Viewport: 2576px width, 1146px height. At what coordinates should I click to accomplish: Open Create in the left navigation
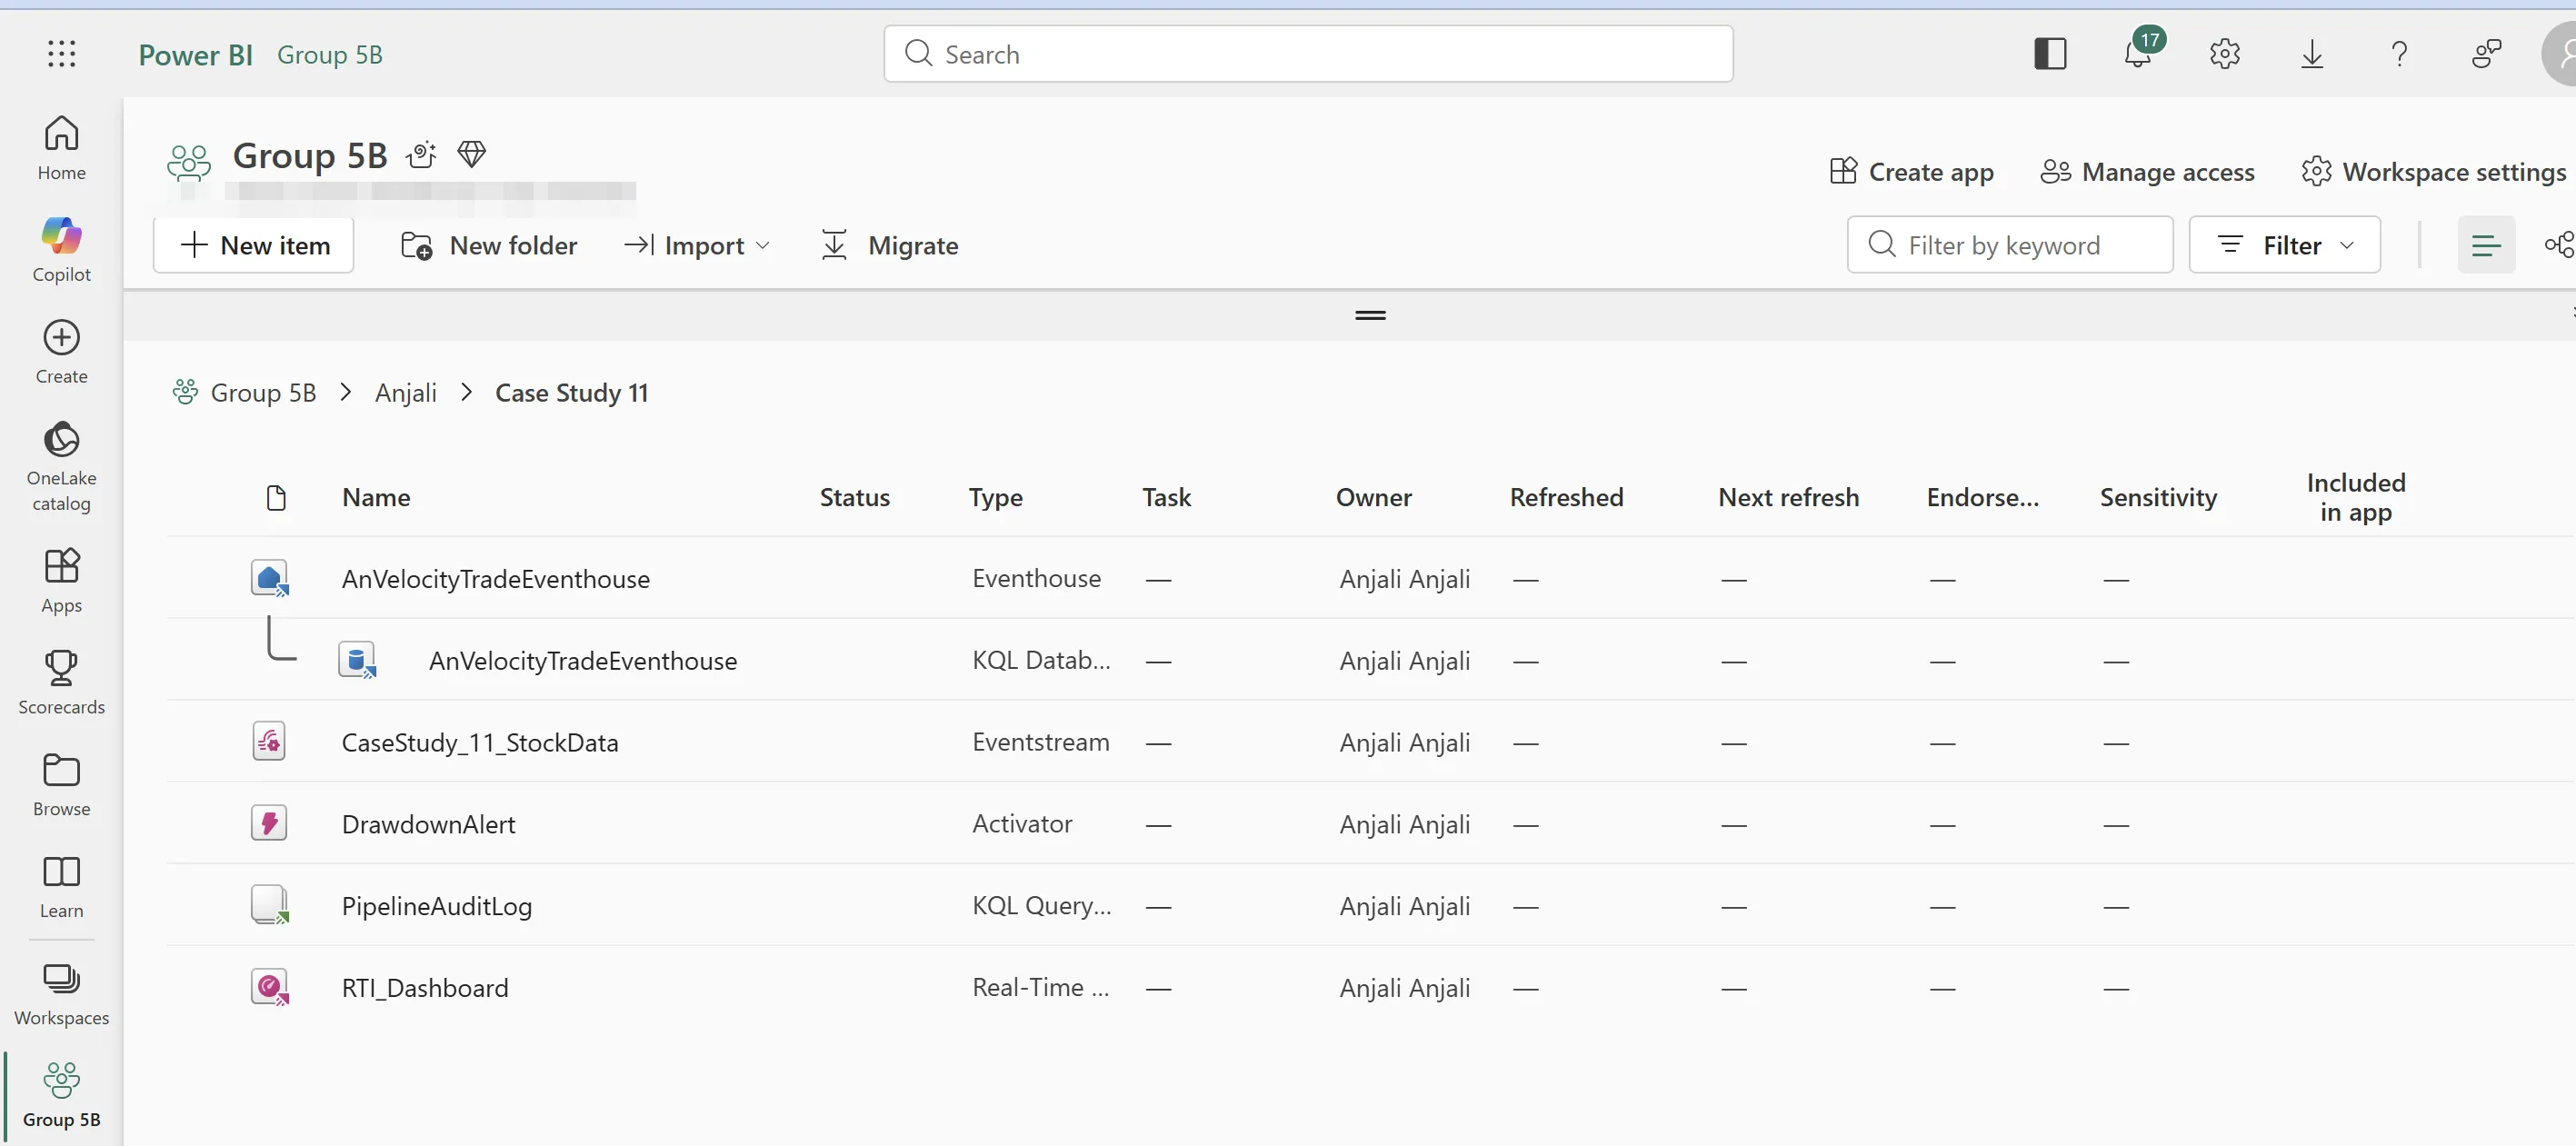click(62, 351)
